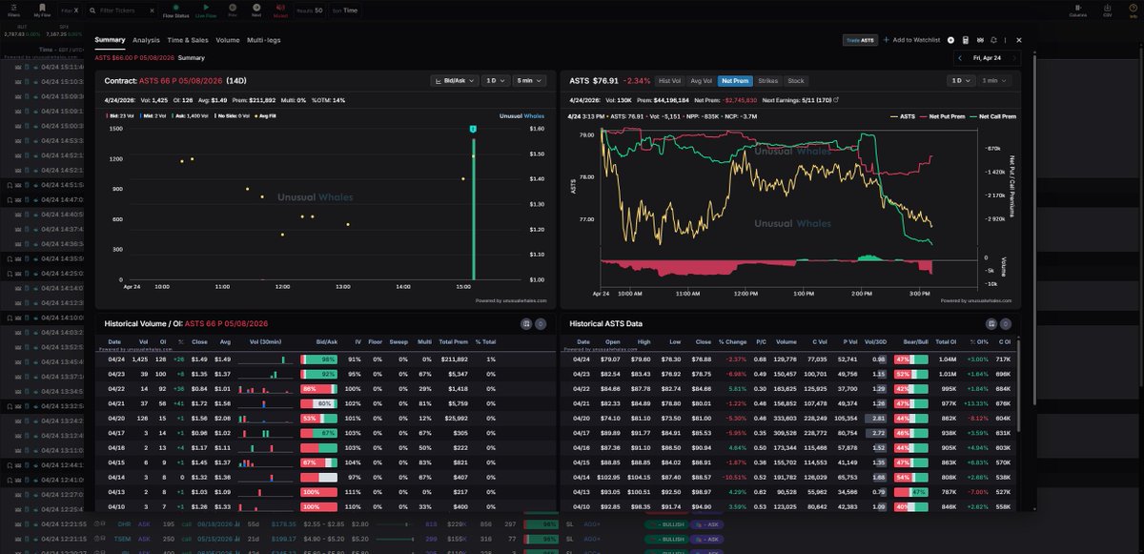Close the contract details modal
The width and height of the screenshot is (1144, 554).
click(1018, 40)
